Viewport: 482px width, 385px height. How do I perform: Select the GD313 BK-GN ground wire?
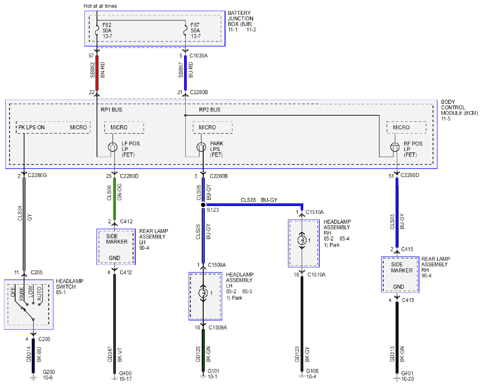397,337
